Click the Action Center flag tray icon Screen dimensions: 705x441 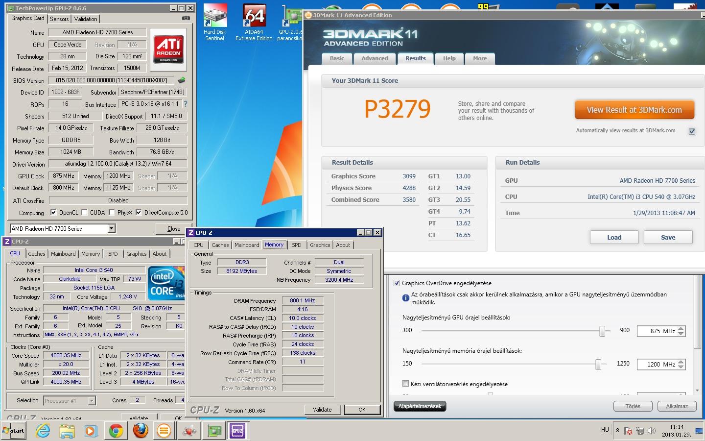629,431
